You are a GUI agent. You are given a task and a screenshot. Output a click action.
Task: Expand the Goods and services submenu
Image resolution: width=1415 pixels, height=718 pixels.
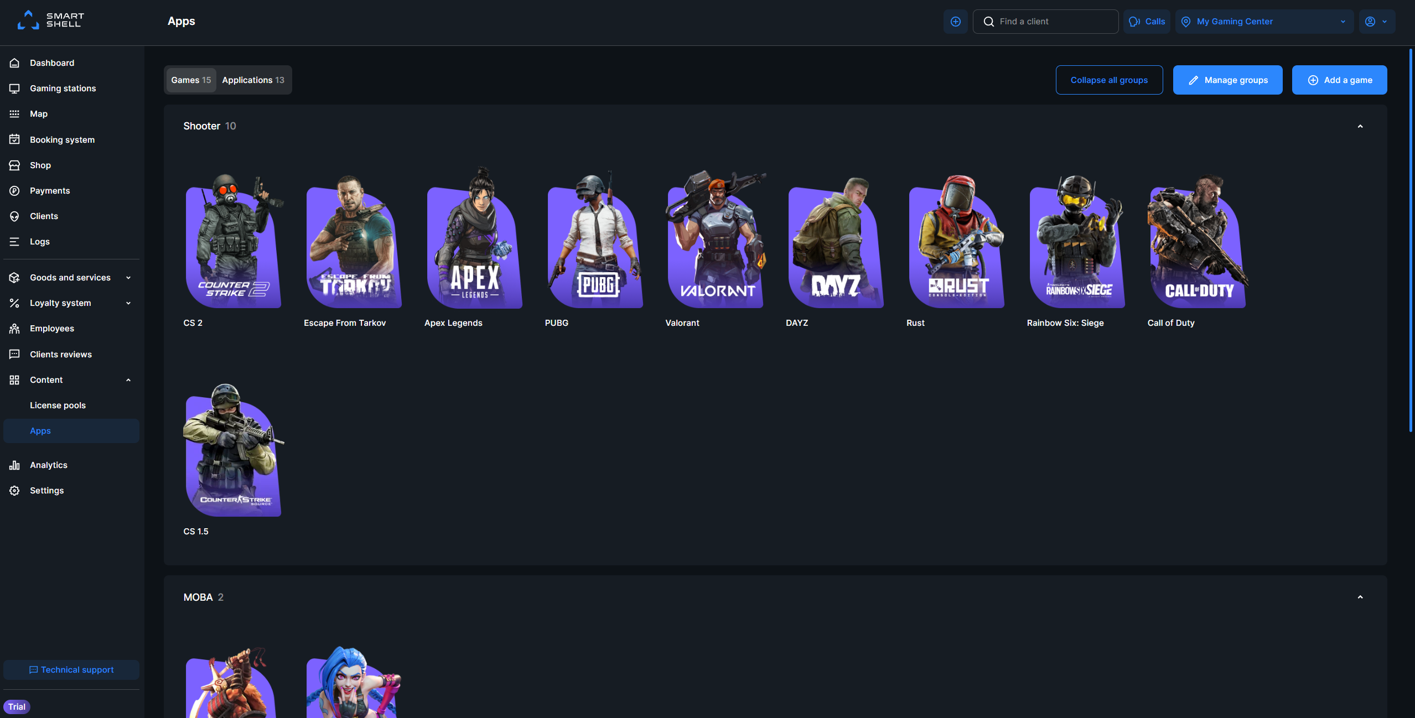coord(128,278)
